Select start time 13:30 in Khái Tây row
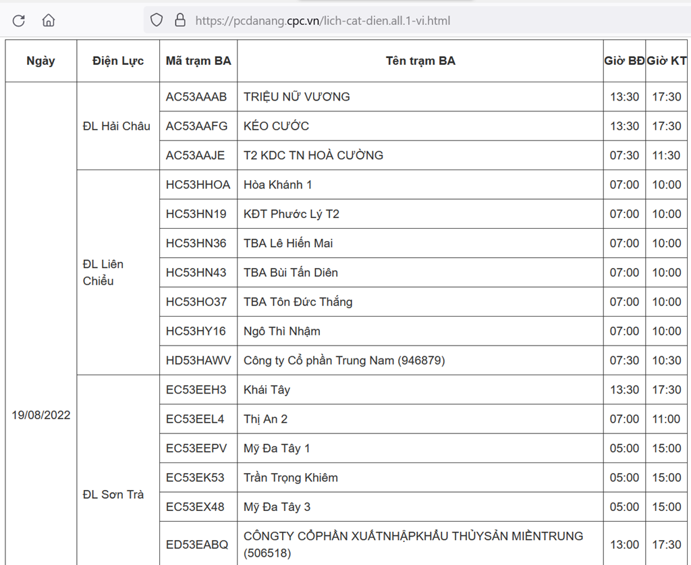This screenshot has width=691, height=565. pos(624,389)
